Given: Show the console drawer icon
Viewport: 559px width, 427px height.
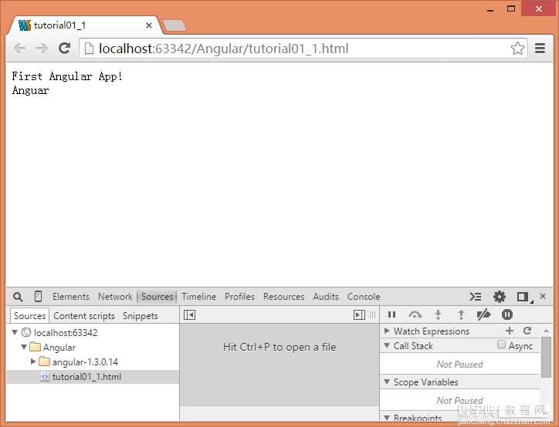Looking at the screenshot, I should click(475, 297).
